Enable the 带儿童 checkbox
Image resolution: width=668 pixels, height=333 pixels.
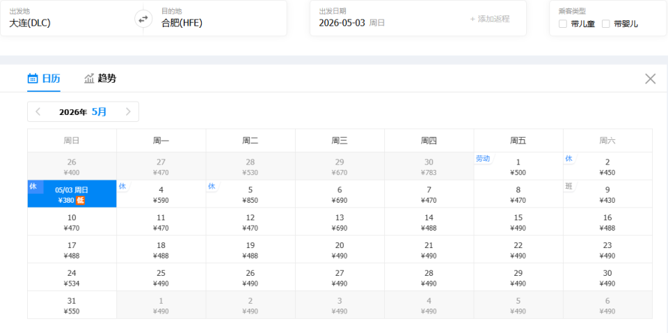point(563,24)
